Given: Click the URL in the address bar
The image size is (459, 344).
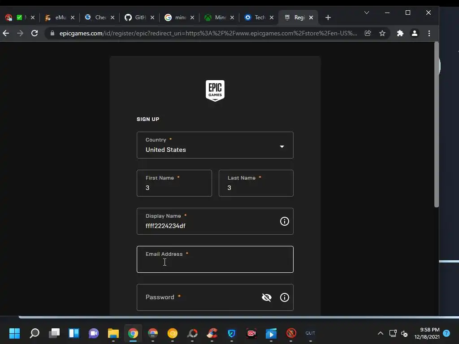Looking at the screenshot, I should pyautogui.click(x=208, y=33).
